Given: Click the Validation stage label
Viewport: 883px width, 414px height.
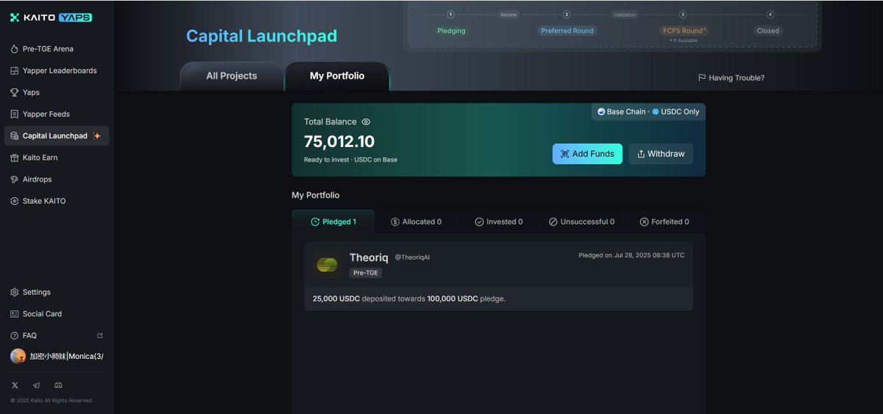Looking at the screenshot, I should tap(625, 15).
